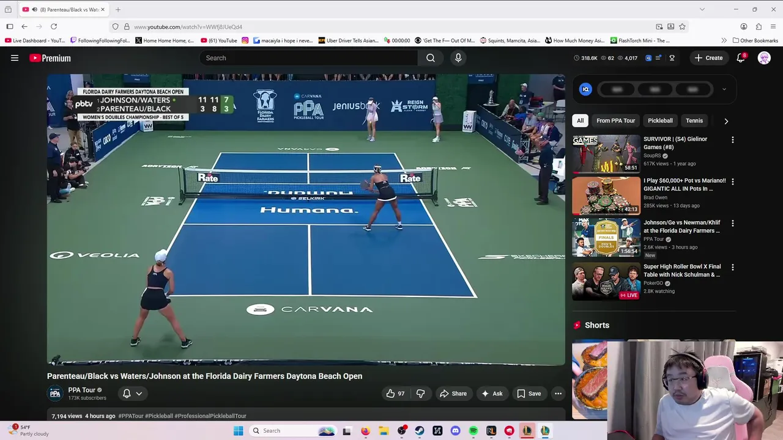Expand subscription notification bell dropdown

click(x=132, y=394)
